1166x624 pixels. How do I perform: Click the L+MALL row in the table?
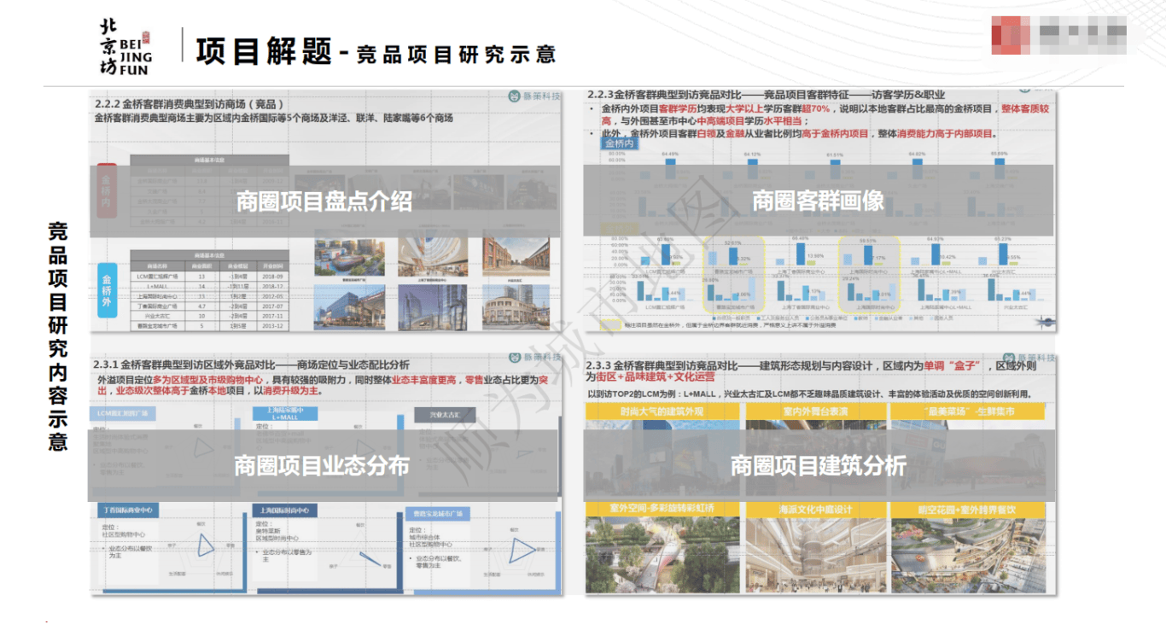[x=209, y=287]
